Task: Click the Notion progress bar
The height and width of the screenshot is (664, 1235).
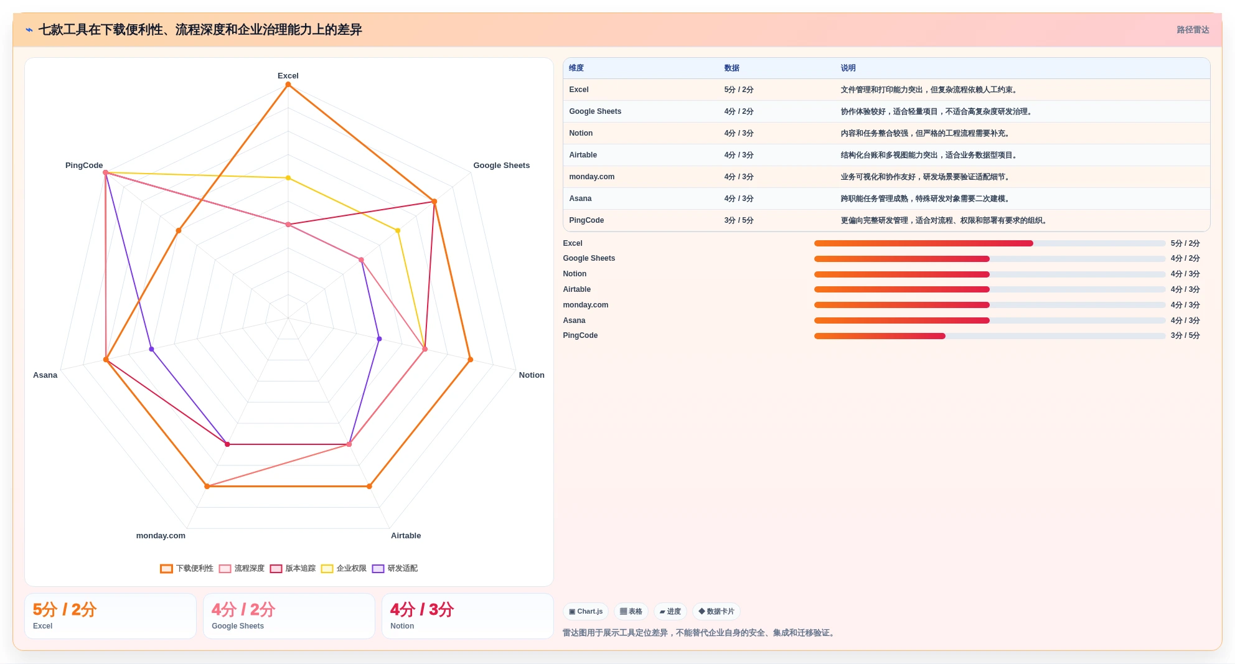Action: click(990, 274)
